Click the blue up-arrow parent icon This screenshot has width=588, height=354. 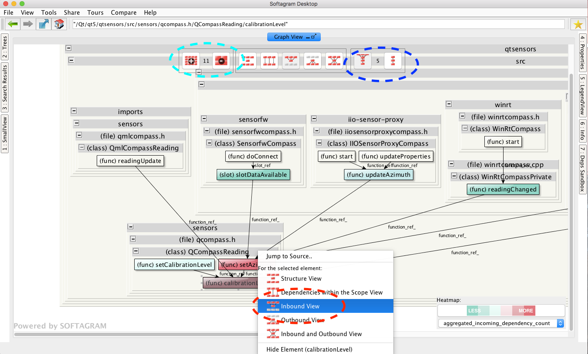pyautogui.click(x=44, y=24)
